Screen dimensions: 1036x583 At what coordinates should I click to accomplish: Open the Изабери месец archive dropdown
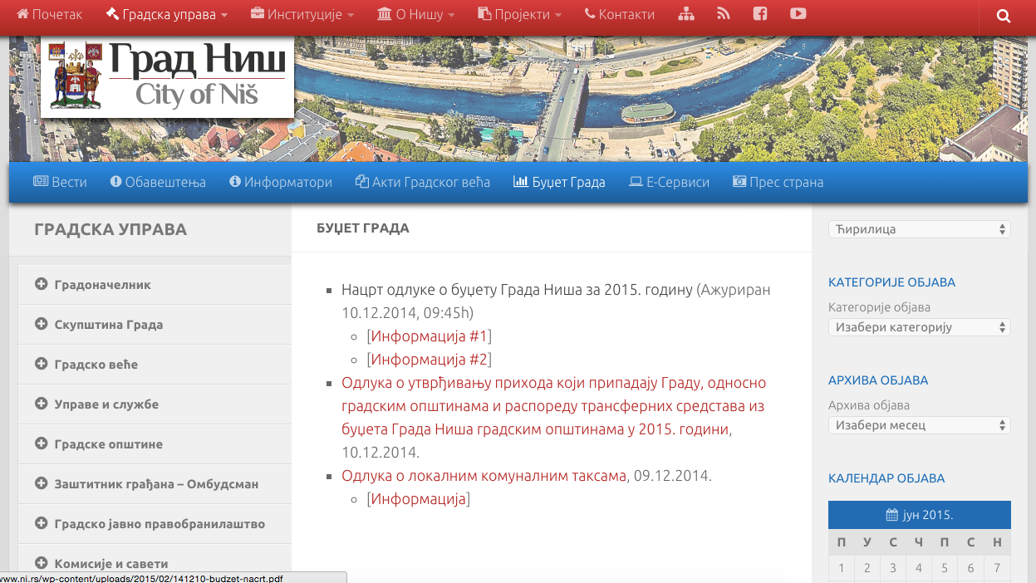pyautogui.click(x=919, y=424)
